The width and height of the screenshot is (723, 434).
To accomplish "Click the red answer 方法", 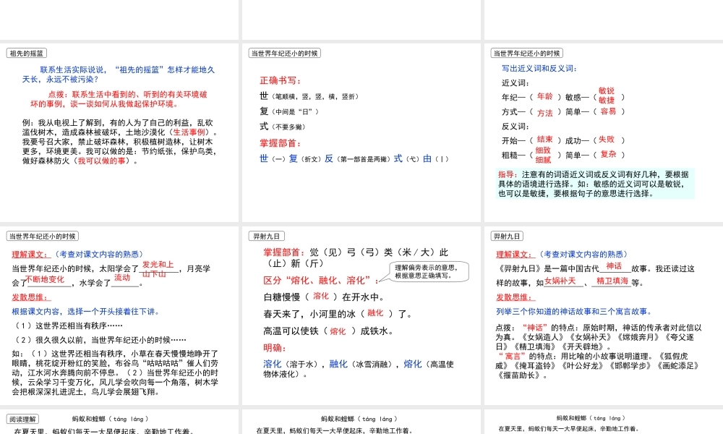I will pos(545,113).
